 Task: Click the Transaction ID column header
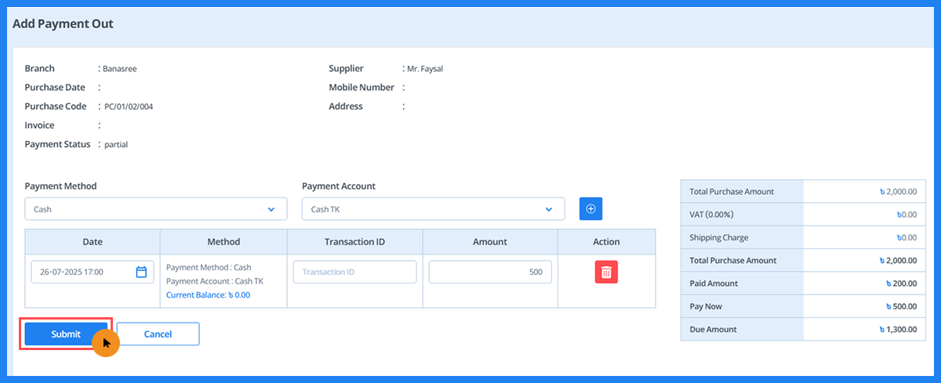pos(354,242)
